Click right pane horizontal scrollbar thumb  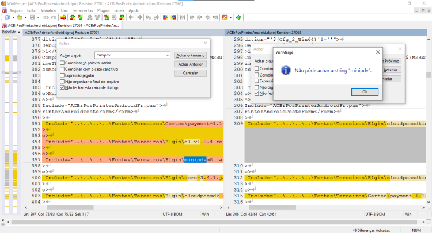[272, 208]
